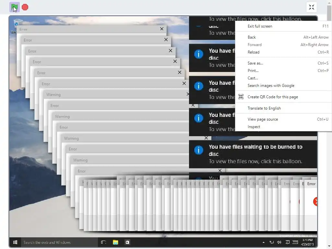Click the F11 shortcut label in menu
Viewport: 332px width, 249px height.
tap(326, 26)
